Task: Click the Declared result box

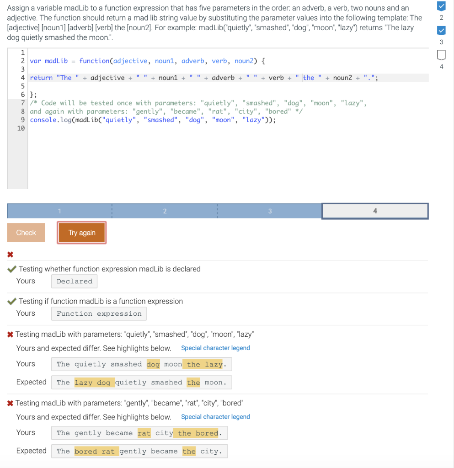Action: point(74,281)
